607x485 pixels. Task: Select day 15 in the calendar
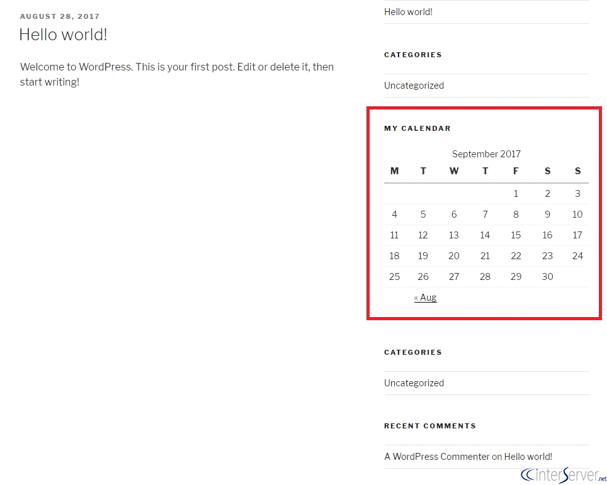click(x=516, y=235)
